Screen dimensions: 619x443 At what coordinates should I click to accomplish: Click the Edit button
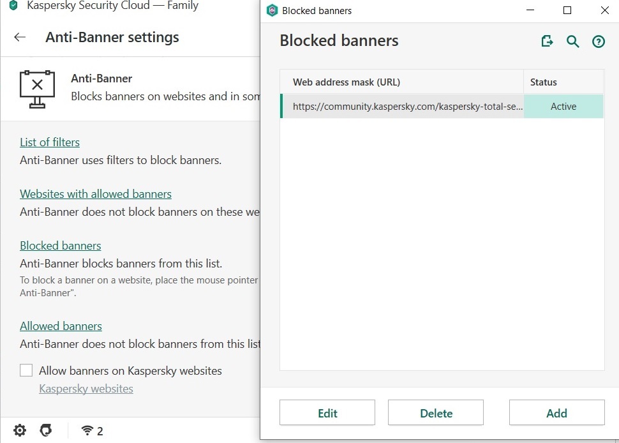[327, 413]
